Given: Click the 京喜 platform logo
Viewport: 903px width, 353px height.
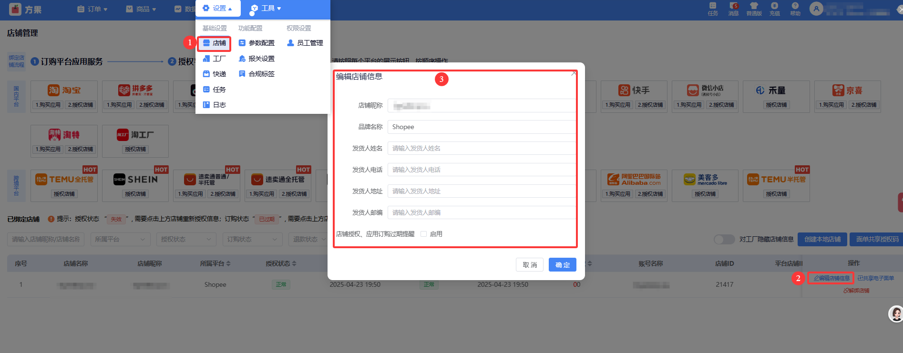Looking at the screenshot, I should coord(847,90).
